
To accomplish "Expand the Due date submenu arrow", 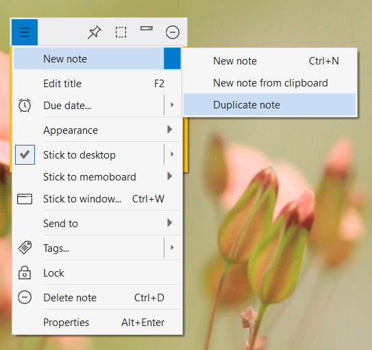I will (x=173, y=105).
